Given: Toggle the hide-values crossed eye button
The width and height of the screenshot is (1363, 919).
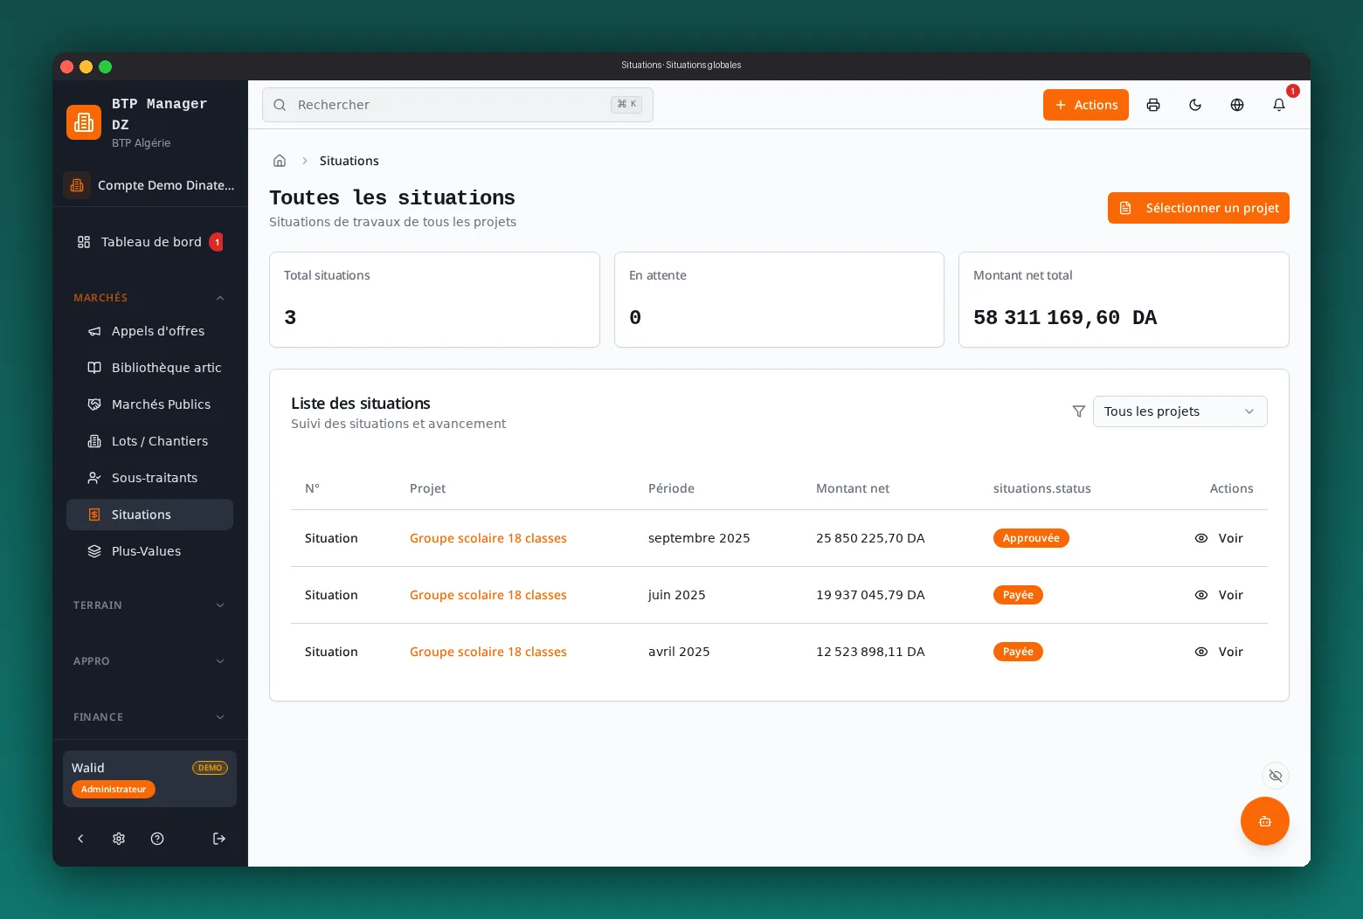Looking at the screenshot, I should (x=1276, y=776).
